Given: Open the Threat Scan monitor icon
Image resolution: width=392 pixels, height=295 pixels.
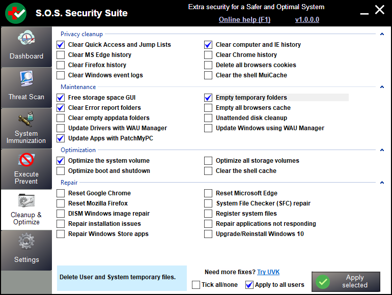Looking at the screenshot, I should click(x=26, y=78).
